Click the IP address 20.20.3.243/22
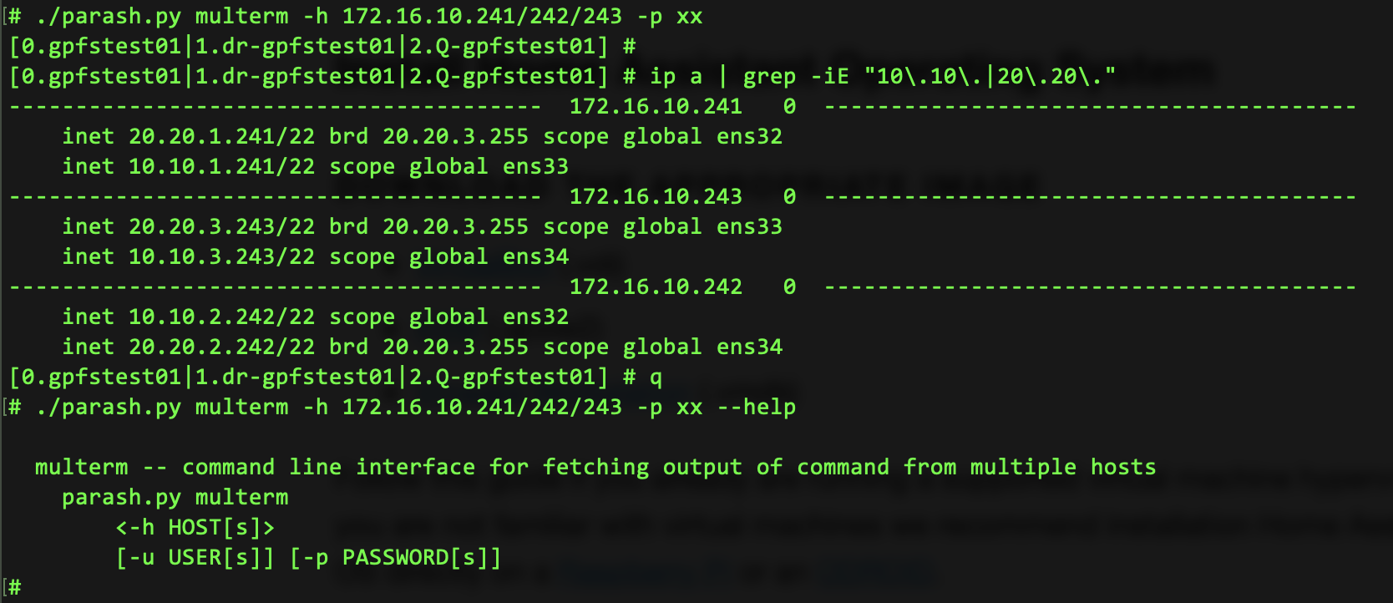This screenshot has height=603, width=1393. pos(221,227)
